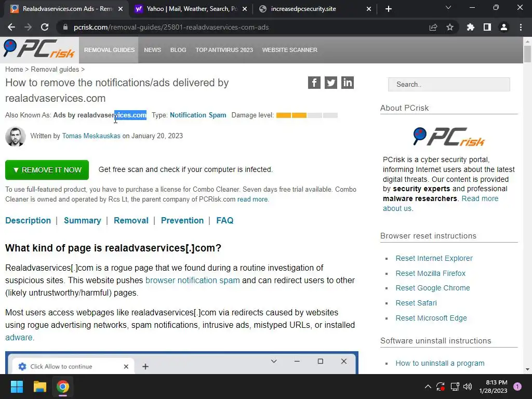This screenshot has width=532, height=399.
Task: Open Reset Google Chrome instructions
Action: pos(433,288)
